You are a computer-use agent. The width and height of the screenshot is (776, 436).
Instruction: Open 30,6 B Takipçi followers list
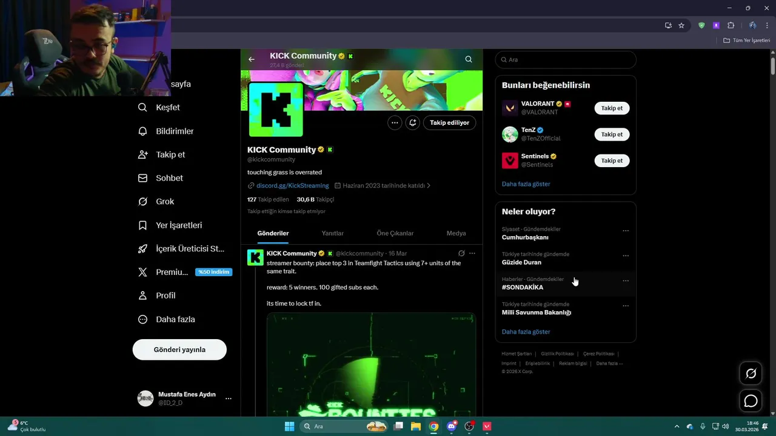tap(315, 199)
